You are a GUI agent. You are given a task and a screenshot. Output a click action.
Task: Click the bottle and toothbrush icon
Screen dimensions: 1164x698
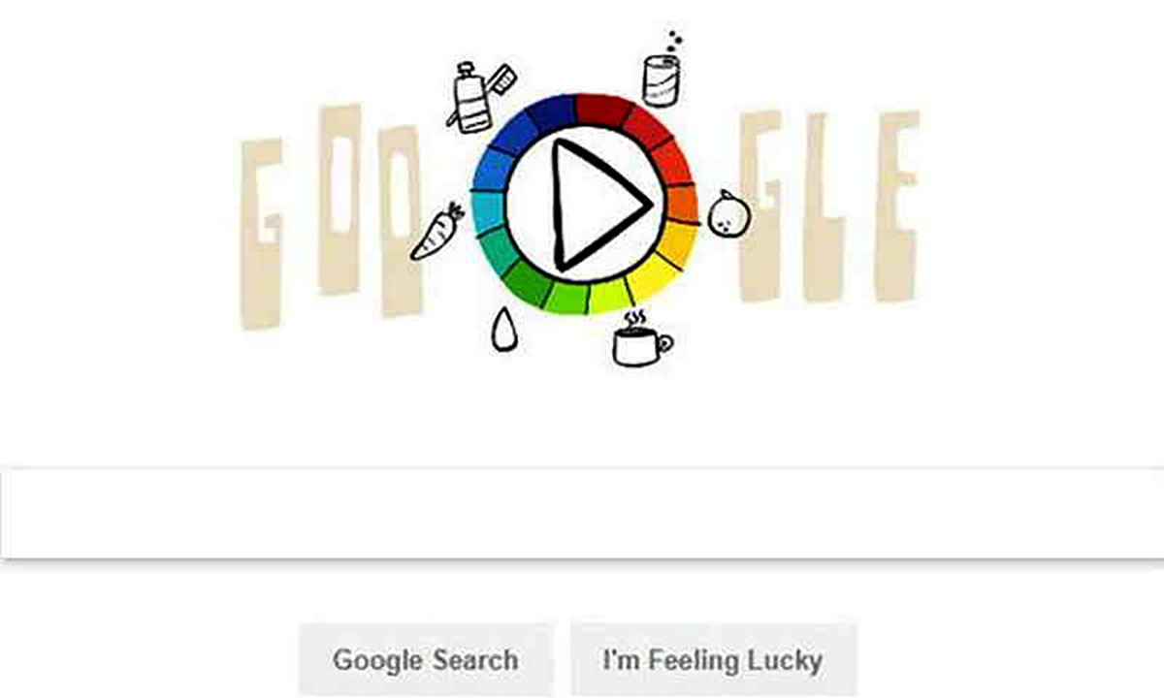coord(477,97)
